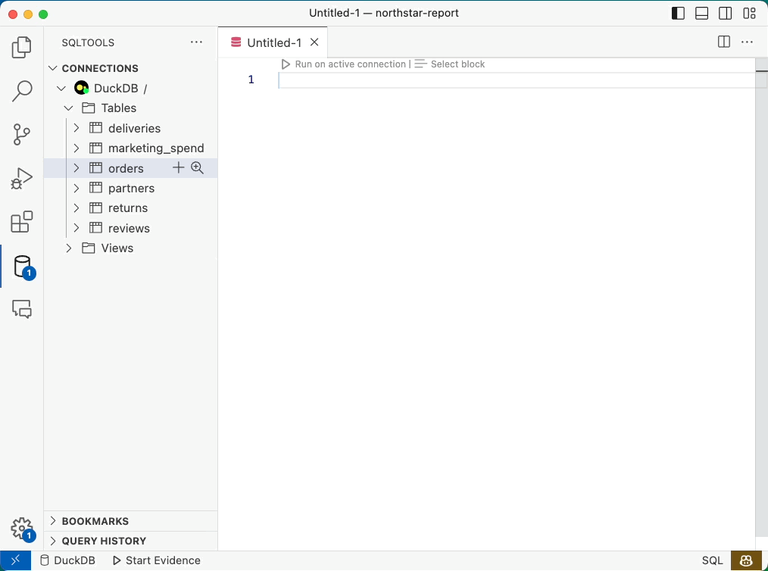
Task: Toggle the bottom panel layout button
Action: [x=701, y=13]
